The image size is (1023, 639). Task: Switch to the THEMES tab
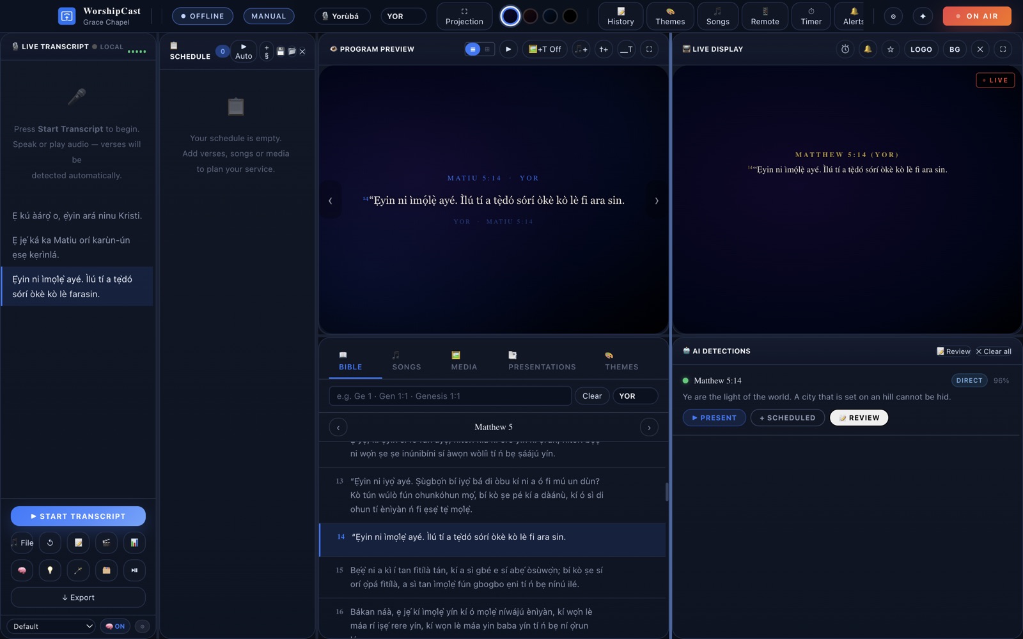click(621, 361)
